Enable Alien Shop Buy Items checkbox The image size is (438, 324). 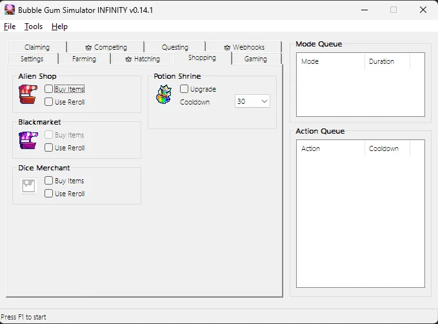48,89
